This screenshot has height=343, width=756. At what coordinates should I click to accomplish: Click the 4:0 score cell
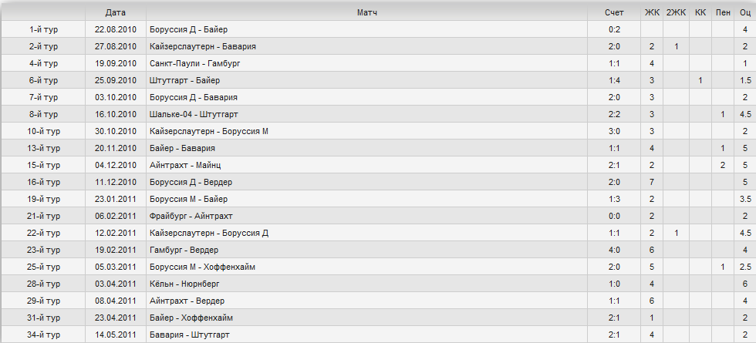pyautogui.click(x=614, y=250)
